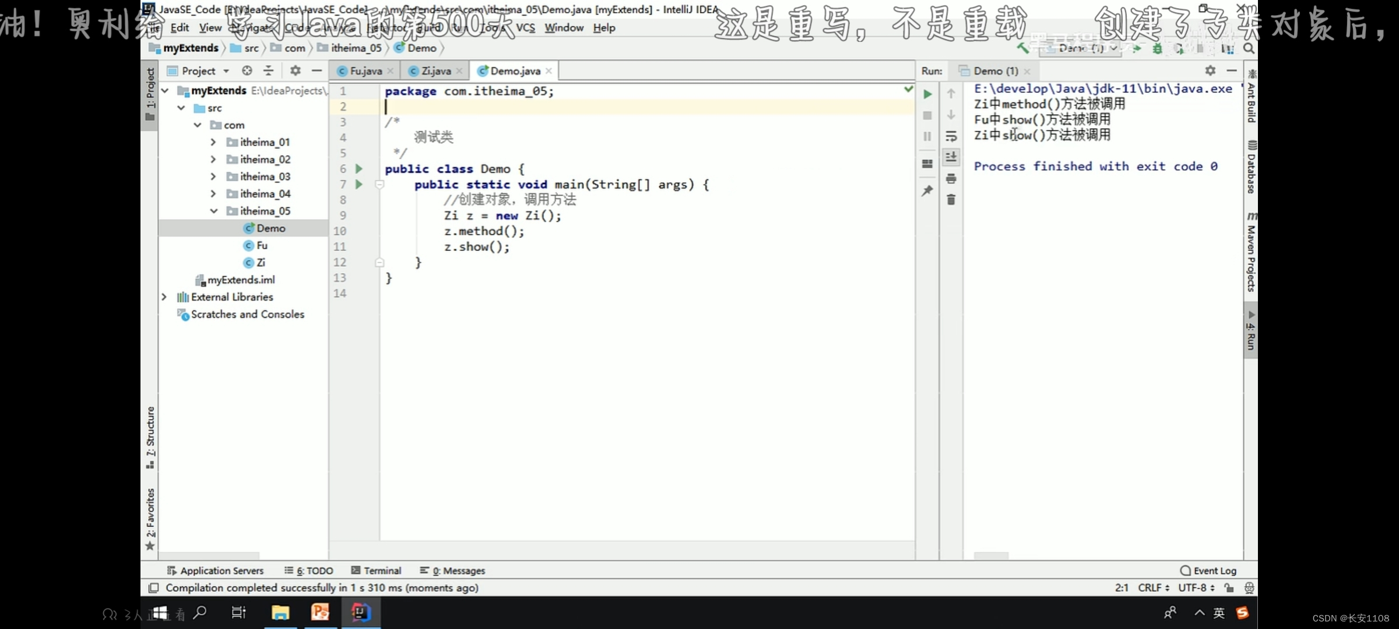This screenshot has height=629, width=1399.
Task: Open Search Everywhere magnifier icon
Action: point(1249,48)
